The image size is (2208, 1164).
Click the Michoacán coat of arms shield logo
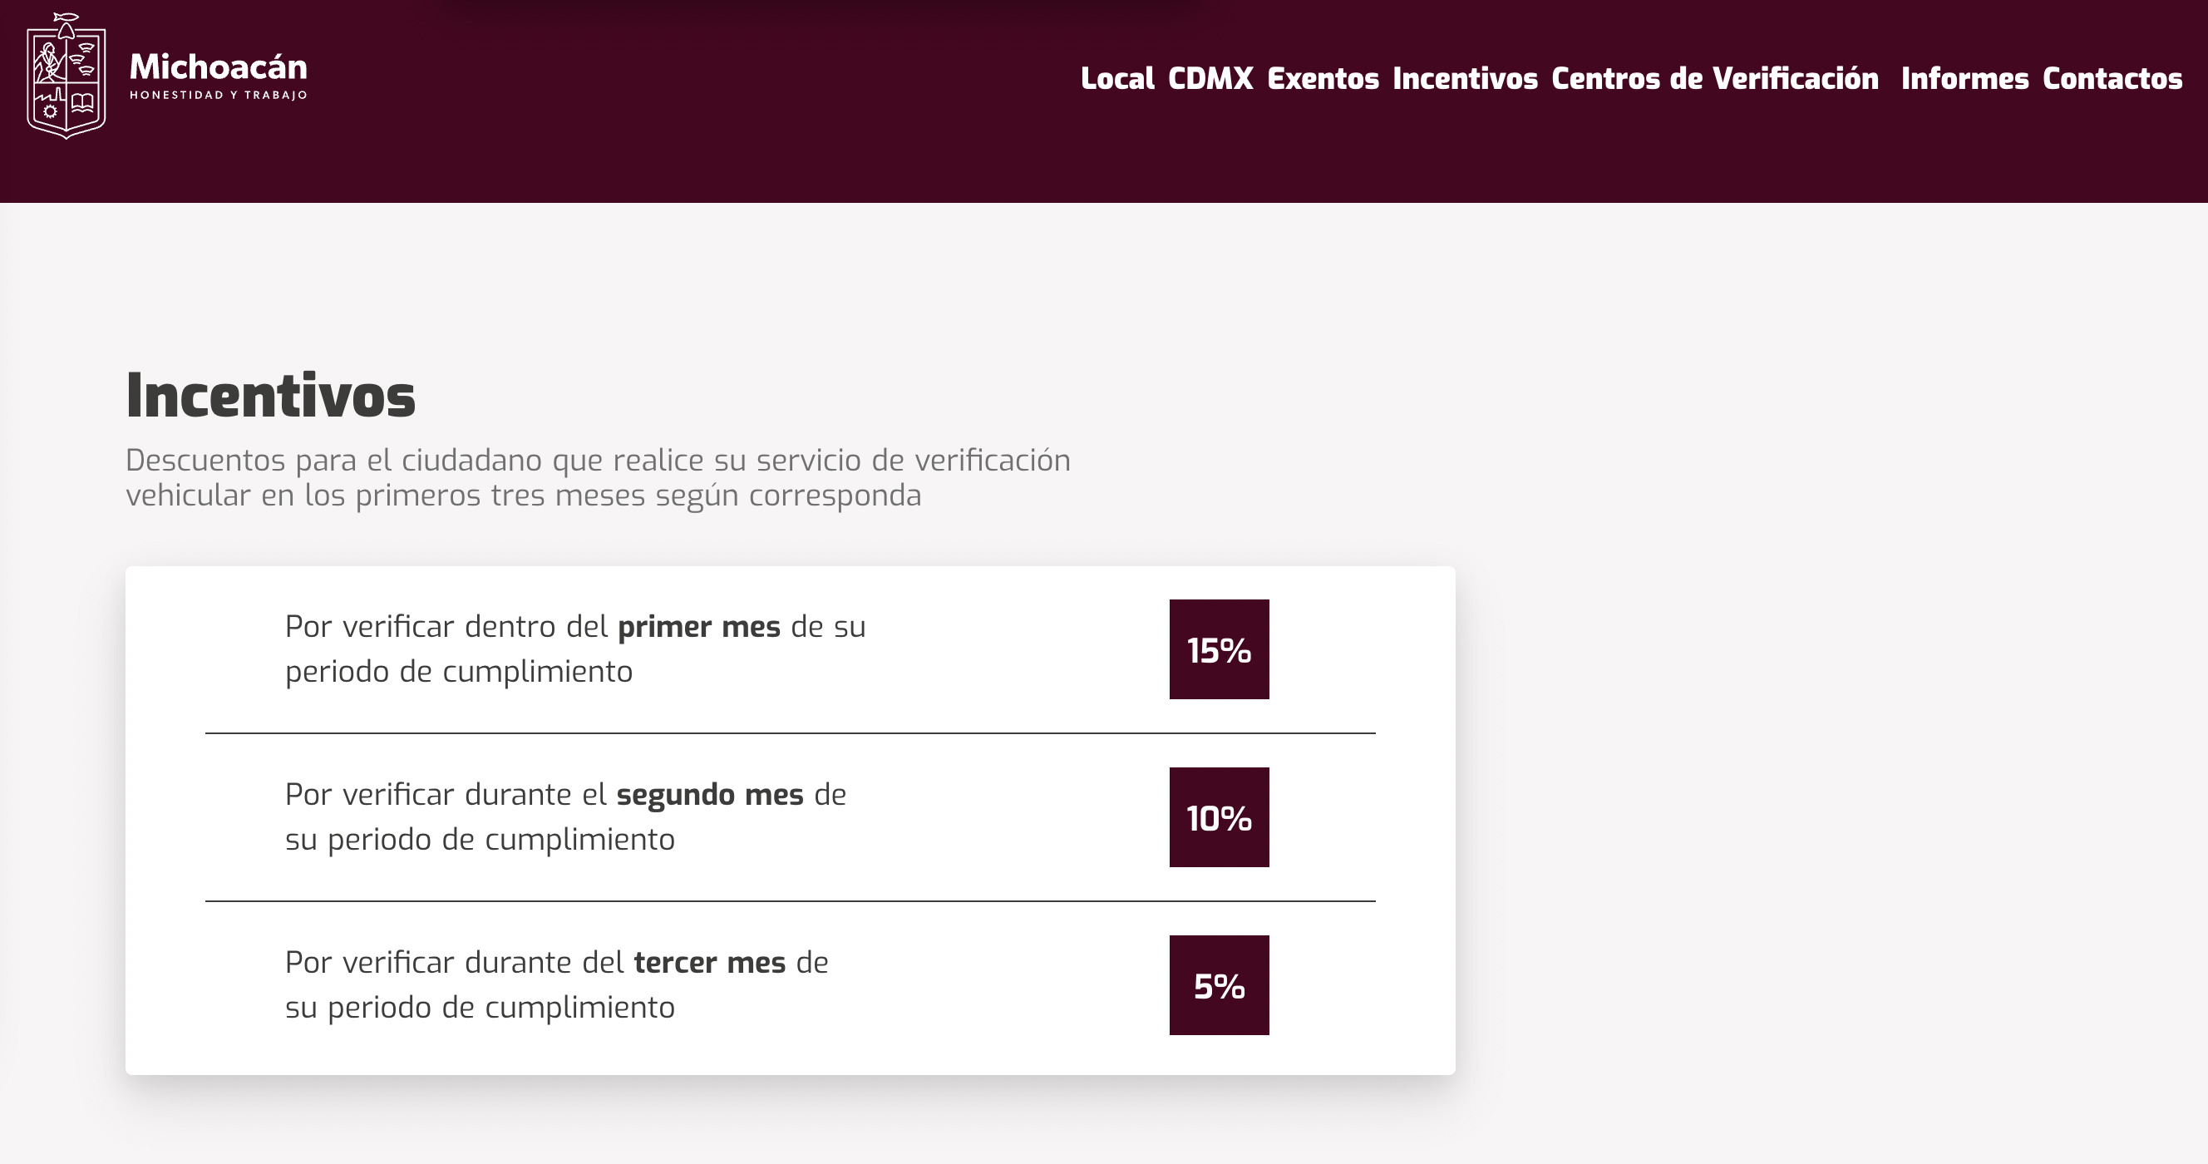pyautogui.click(x=66, y=77)
